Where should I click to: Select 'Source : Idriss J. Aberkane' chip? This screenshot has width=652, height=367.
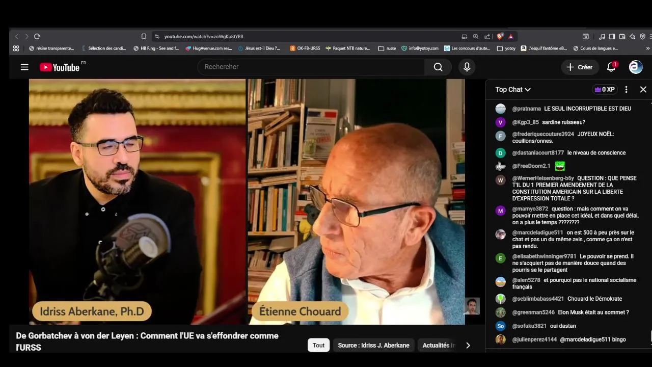373,345
